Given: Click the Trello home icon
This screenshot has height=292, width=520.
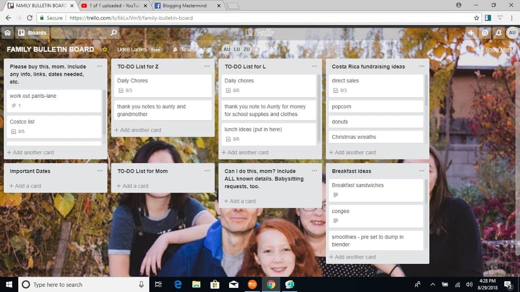Looking at the screenshot, I should (7, 32).
